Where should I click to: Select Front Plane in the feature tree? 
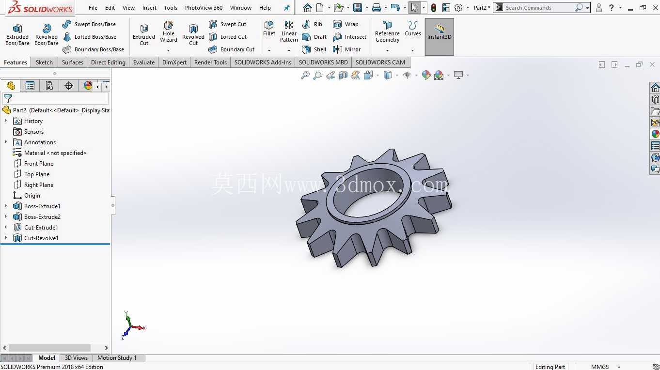point(39,164)
